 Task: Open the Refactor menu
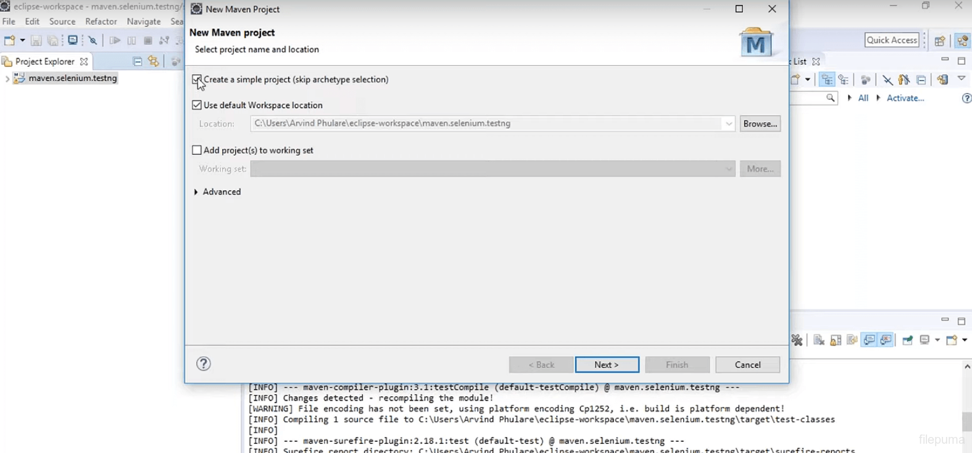[x=101, y=22]
